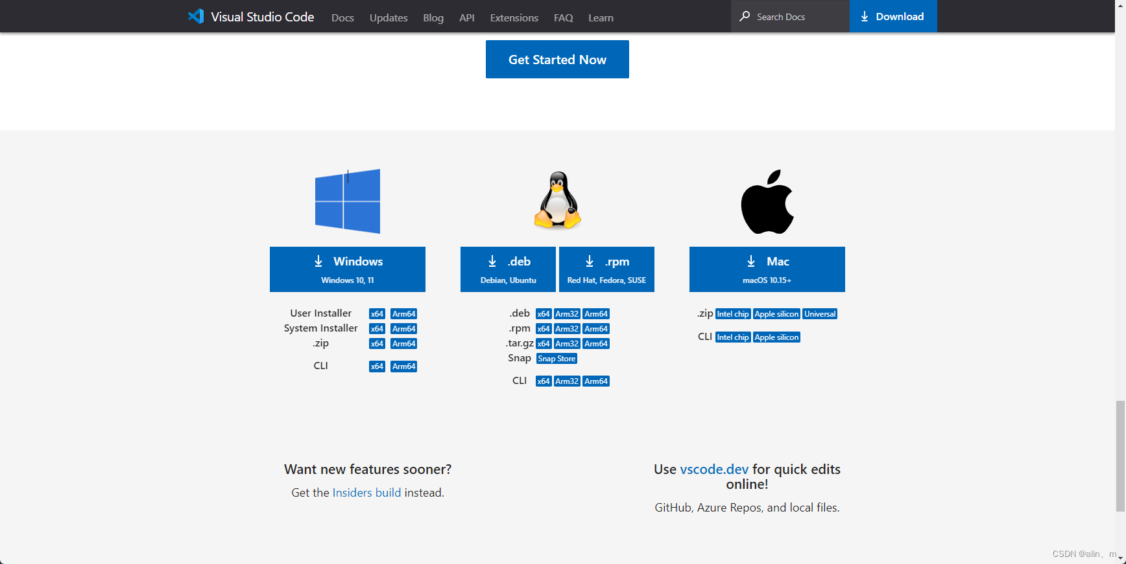The height and width of the screenshot is (564, 1126).
Task: Open the Docs menu item
Action: click(342, 17)
